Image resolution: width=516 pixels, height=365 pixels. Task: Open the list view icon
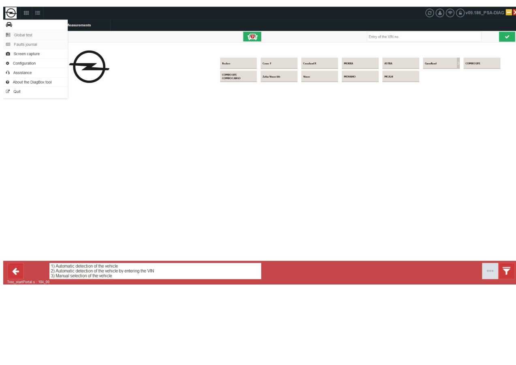pos(37,13)
